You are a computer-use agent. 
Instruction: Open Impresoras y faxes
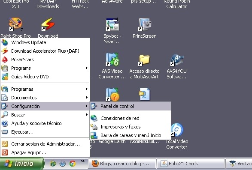pyautogui.click(x=131, y=127)
